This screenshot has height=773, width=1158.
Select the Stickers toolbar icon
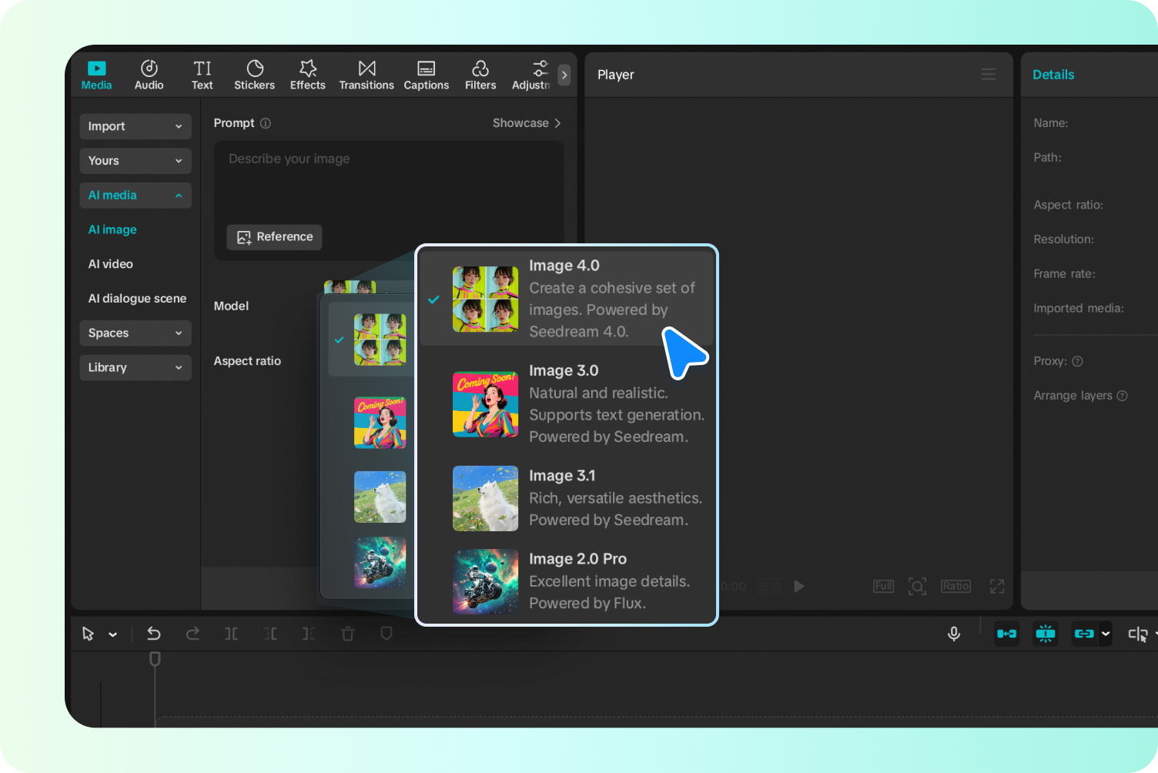[x=254, y=74]
